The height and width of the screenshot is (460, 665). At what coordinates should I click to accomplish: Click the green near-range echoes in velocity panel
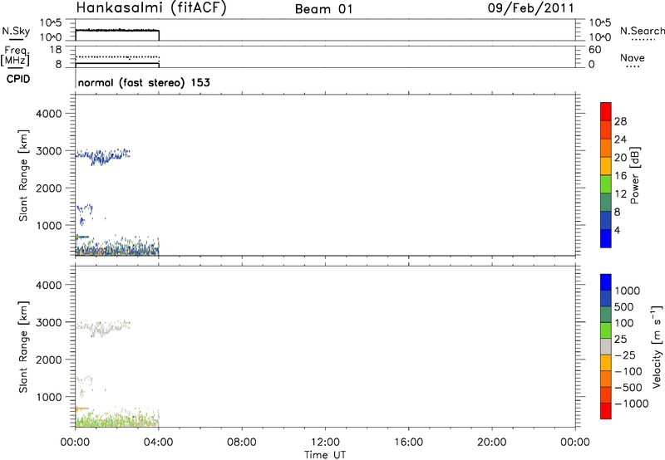coord(116,419)
